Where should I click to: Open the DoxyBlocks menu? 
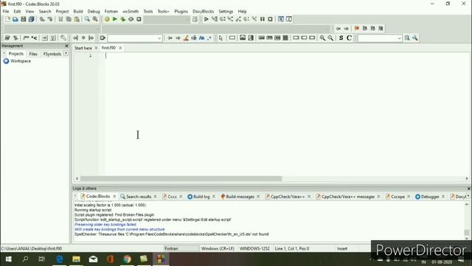tap(204, 12)
